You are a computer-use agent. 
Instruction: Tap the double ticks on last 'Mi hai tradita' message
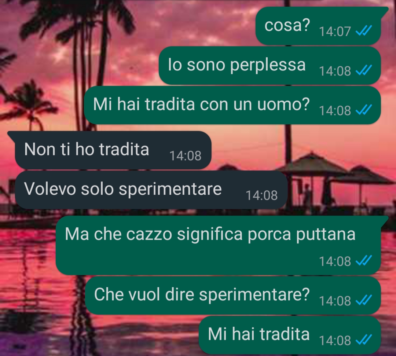tap(363, 340)
